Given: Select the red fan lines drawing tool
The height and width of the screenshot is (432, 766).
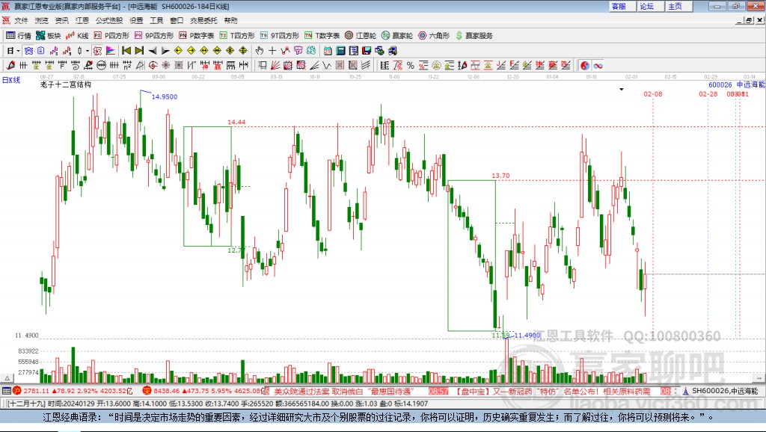Looking at the screenshot, I should (275, 65).
